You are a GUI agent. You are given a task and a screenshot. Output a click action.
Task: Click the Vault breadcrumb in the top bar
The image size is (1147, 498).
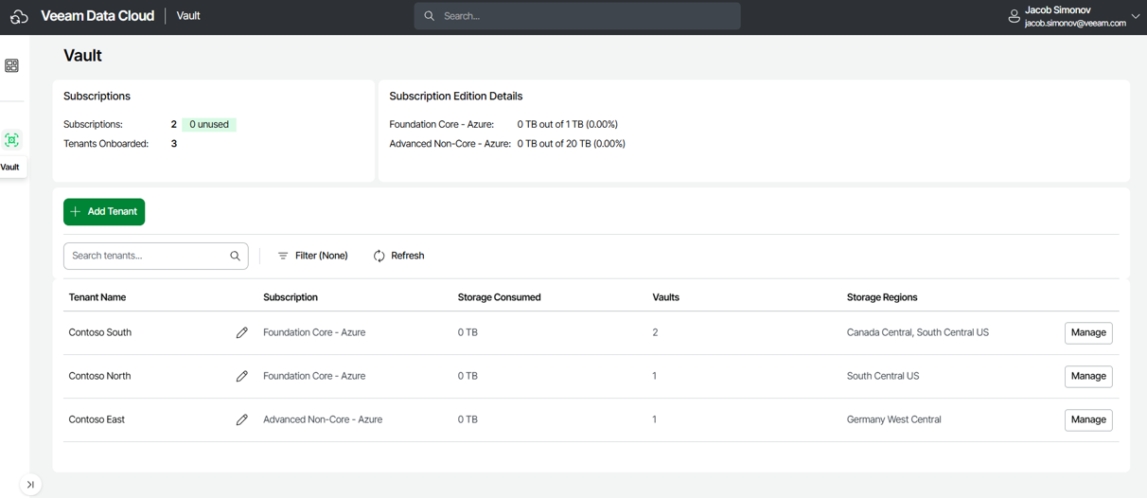point(188,16)
